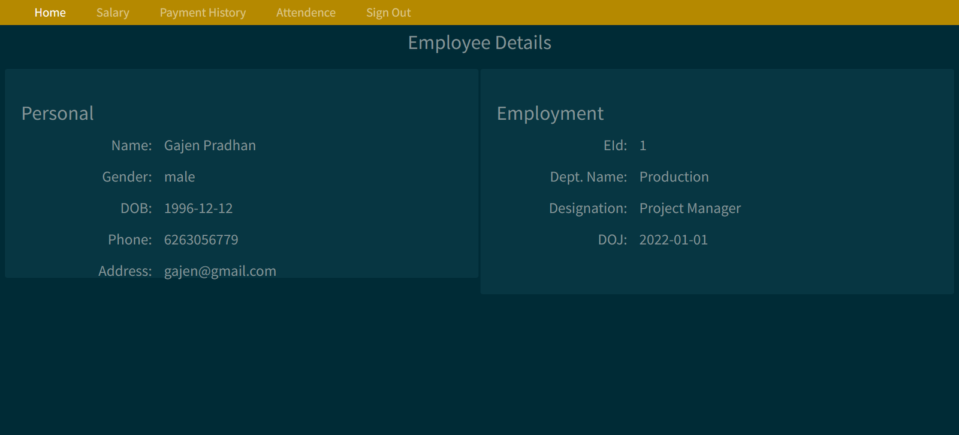The image size is (959, 435).
Task: Click the Address field label
Action: tap(125, 271)
